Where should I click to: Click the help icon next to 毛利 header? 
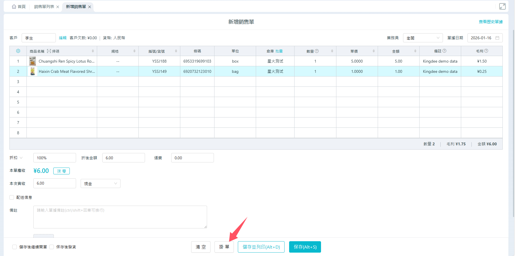pos(486,51)
